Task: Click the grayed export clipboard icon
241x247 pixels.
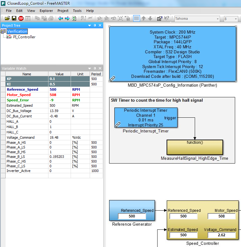Action: [x=127, y=19]
